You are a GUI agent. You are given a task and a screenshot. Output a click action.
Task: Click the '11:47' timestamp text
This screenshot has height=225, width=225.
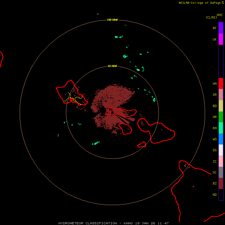pos(163,223)
